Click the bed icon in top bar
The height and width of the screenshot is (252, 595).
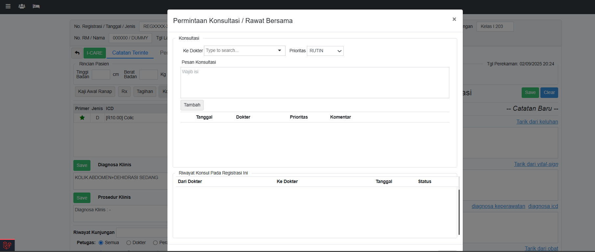pyautogui.click(x=36, y=6)
